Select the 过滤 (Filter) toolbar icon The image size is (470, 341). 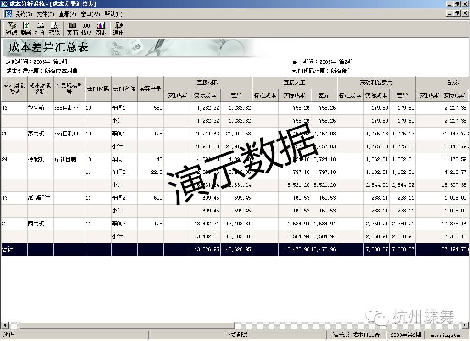point(11,28)
